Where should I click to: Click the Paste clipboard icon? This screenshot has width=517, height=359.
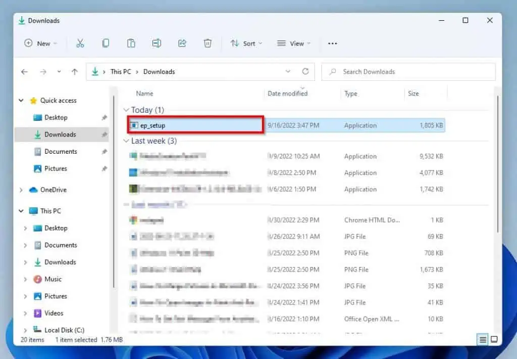click(x=131, y=43)
